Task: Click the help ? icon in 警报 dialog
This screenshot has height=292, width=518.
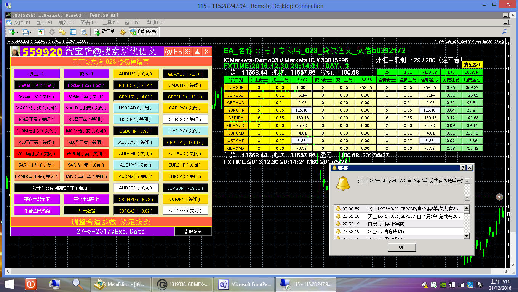Action: point(463,168)
